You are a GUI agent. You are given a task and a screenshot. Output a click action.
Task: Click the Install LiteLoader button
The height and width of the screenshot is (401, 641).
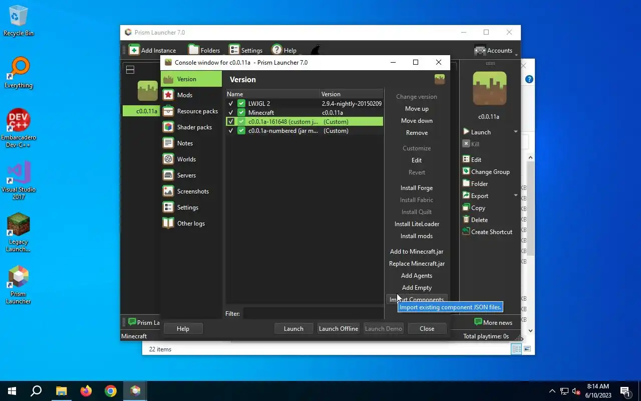[x=417, y=224]
